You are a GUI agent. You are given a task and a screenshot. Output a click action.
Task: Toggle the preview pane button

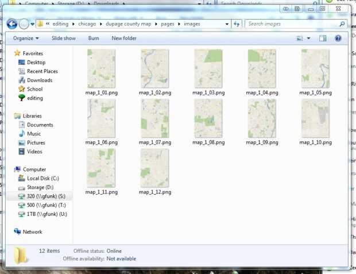[323, 38]
